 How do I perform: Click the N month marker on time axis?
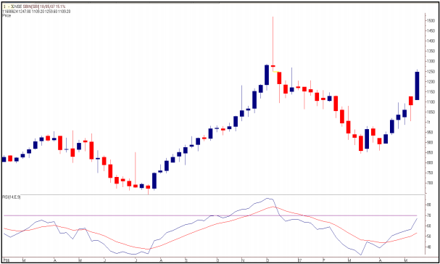pyautogui.click(x=243, y=260)
